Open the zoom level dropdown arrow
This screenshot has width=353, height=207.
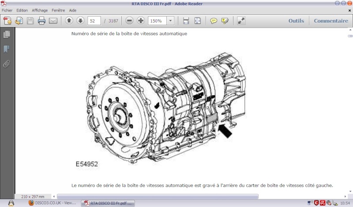point(170,21)
